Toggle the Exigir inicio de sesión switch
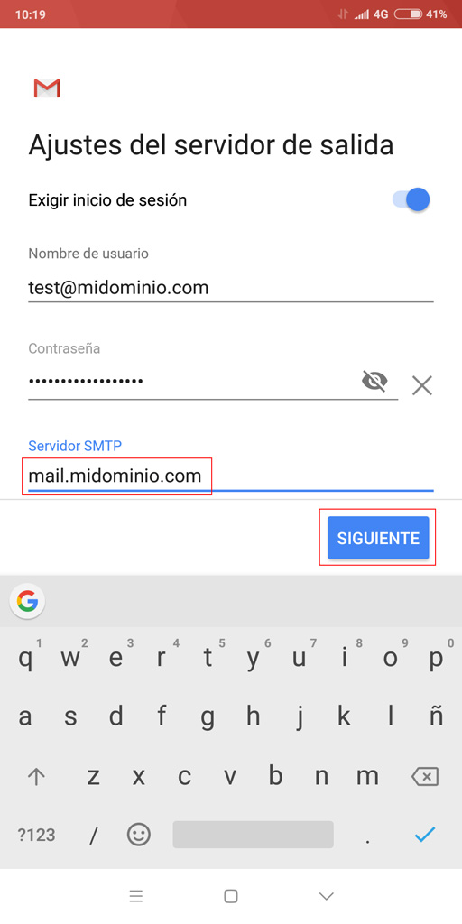Screen dimensions: 462x924 coord(411,199)
